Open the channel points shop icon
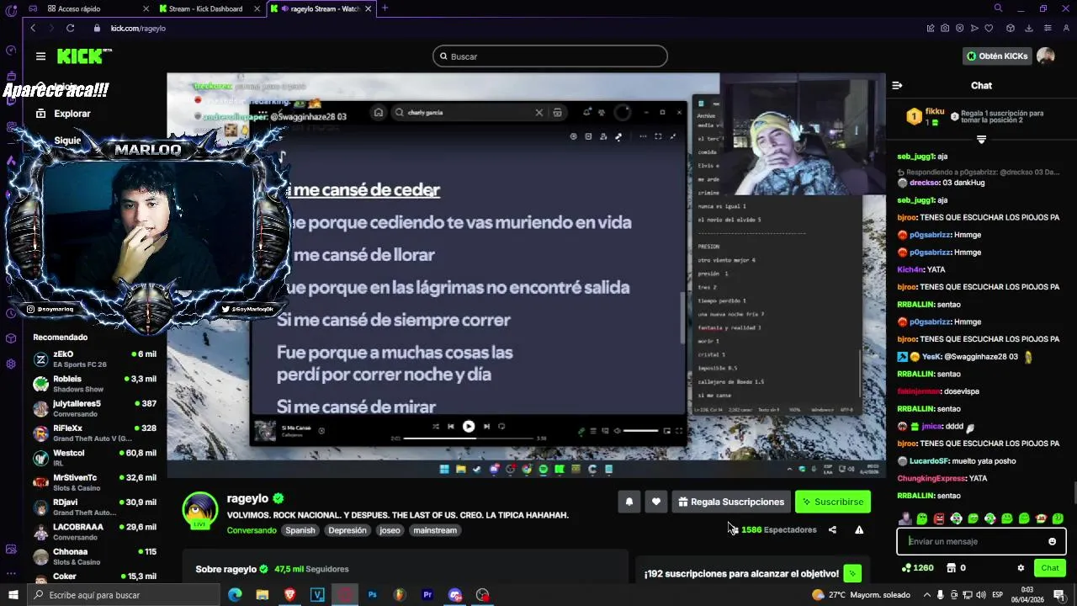Screen dimensions: 1077x606 tap(952, 568)
